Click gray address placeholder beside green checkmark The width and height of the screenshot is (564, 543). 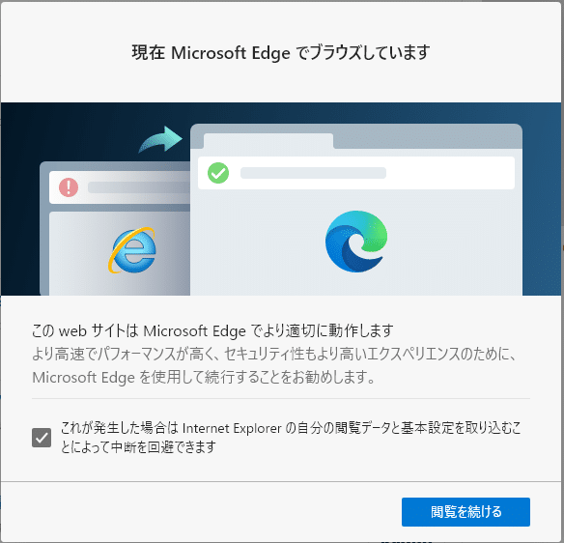[313, 173]
